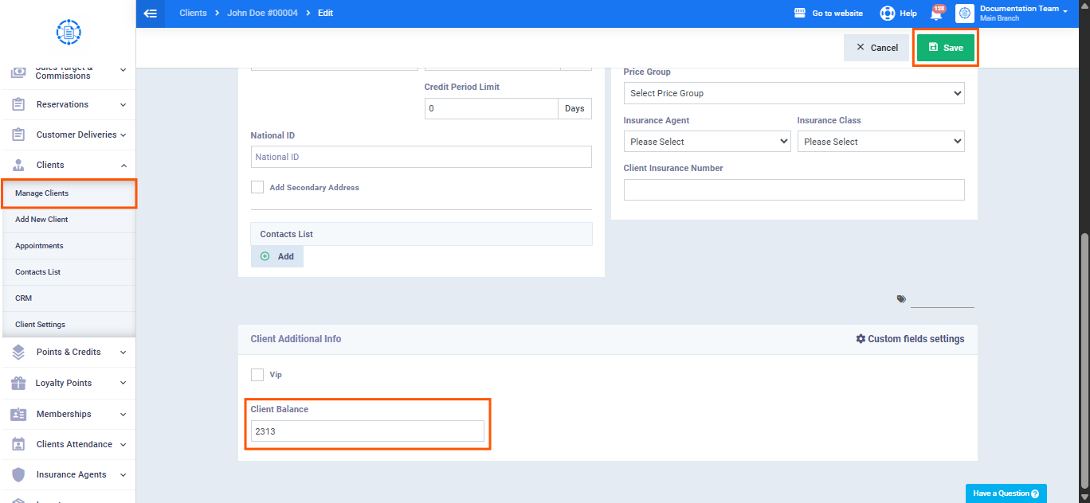
Task: Click the Save button
Action: 945,48
